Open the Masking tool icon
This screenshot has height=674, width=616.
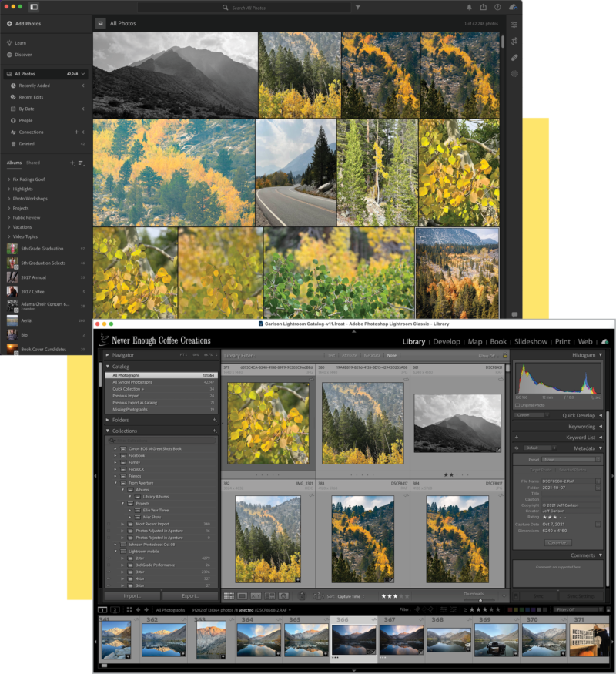coord(514,74)
